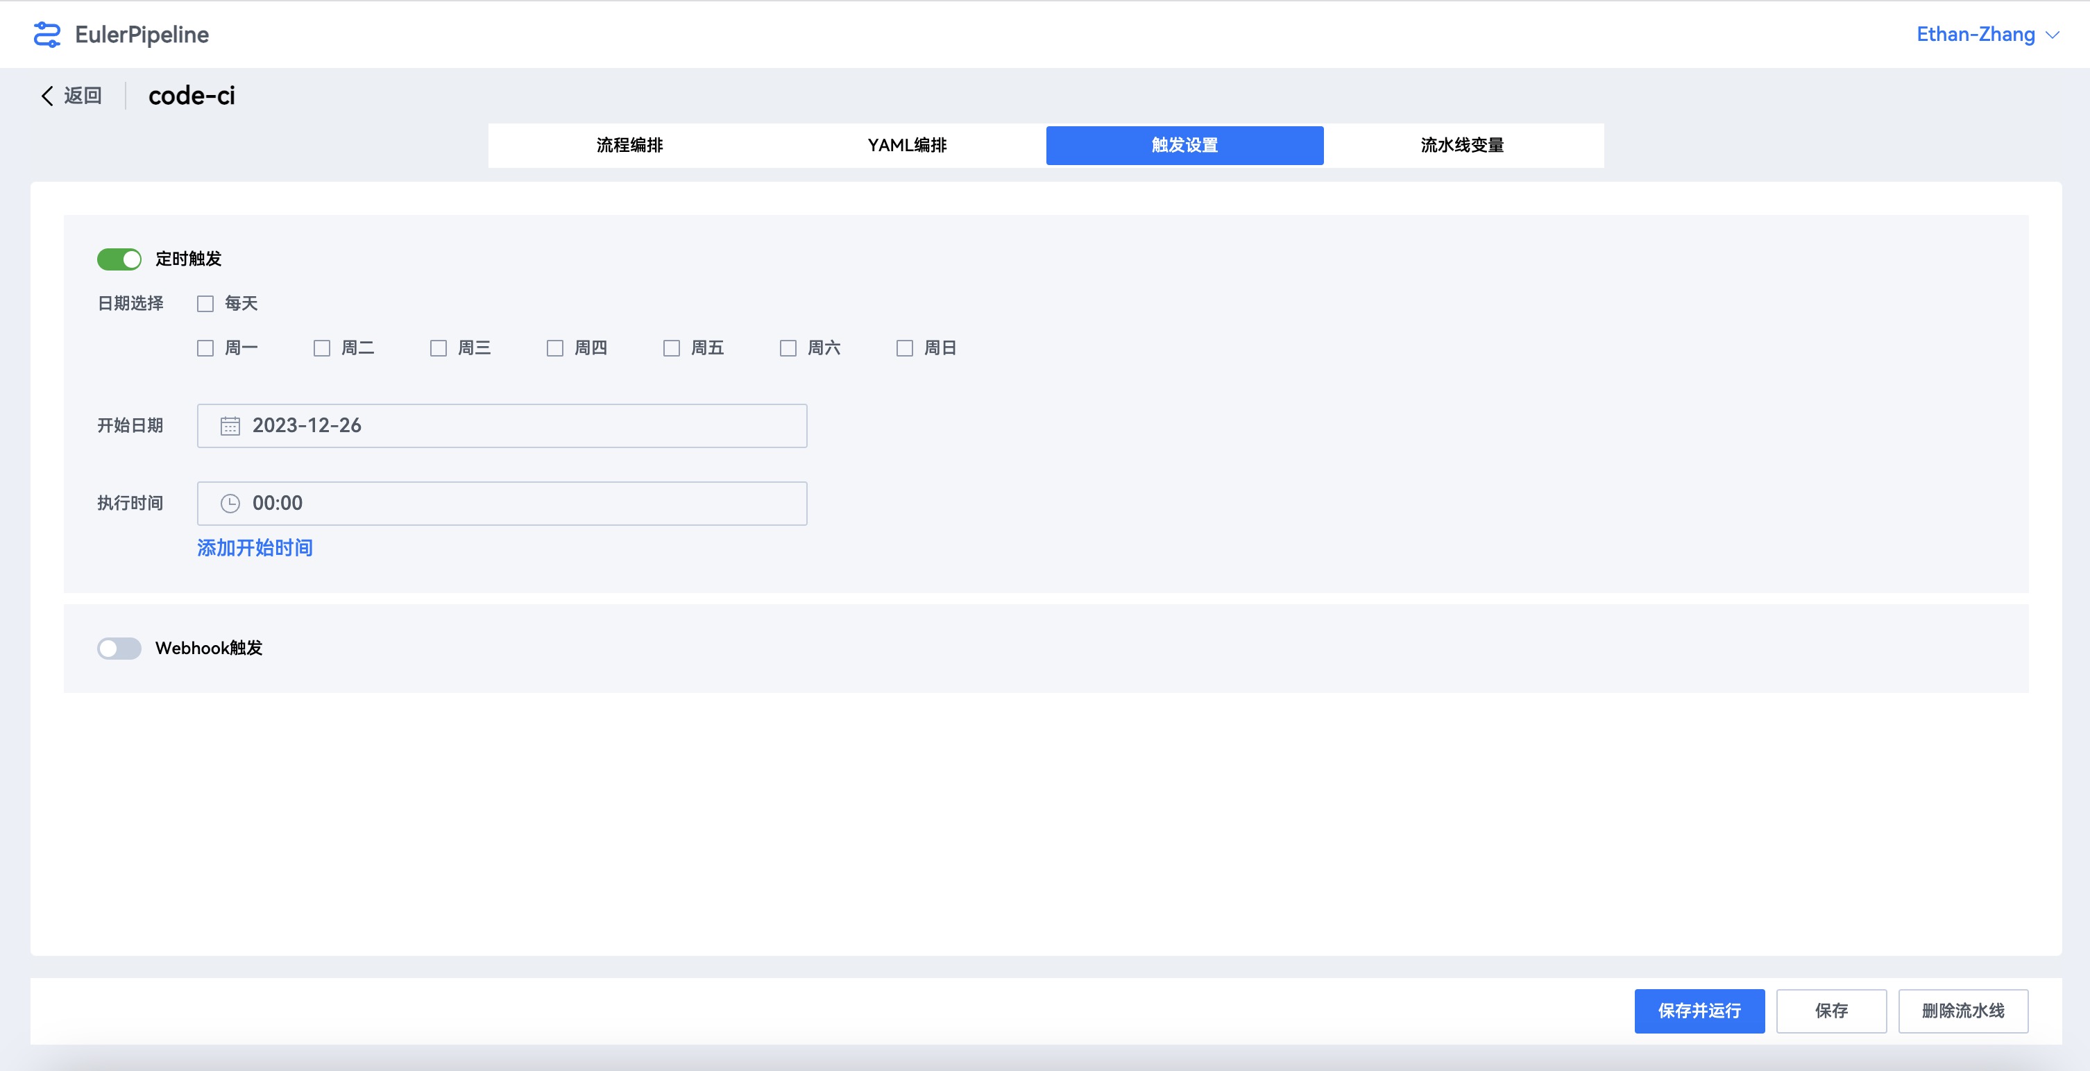Click the clock icon in execution time field
Viewport: 2090px width, 1071px height.
(230, 504)
